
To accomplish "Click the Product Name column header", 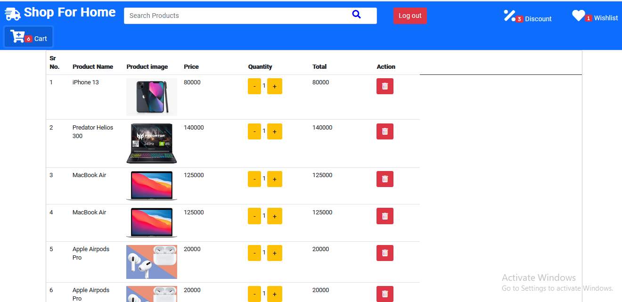I will click(x=93, y=66).
